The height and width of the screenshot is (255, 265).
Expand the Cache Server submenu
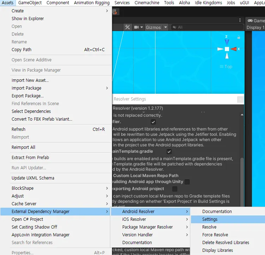point(107,204)
